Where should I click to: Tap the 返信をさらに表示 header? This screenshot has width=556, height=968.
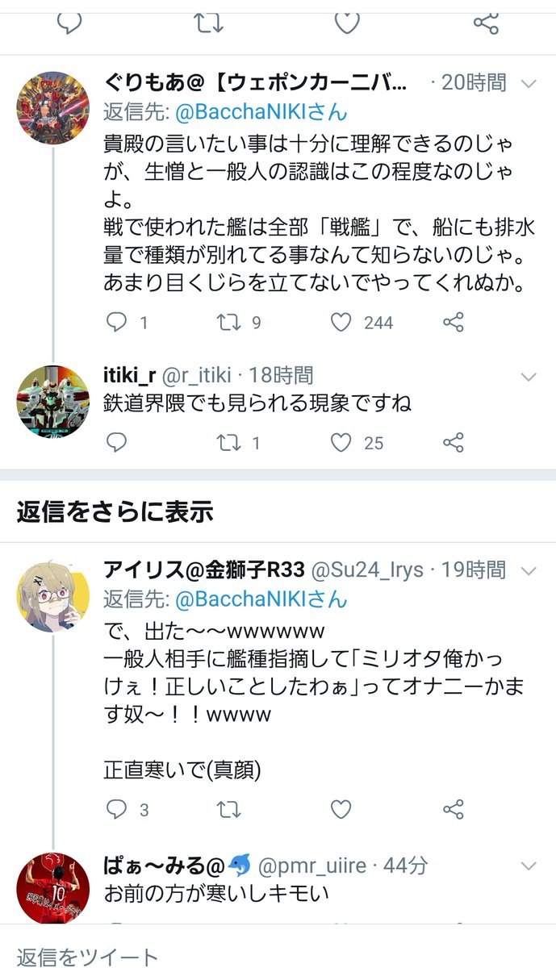click(115, 511)
